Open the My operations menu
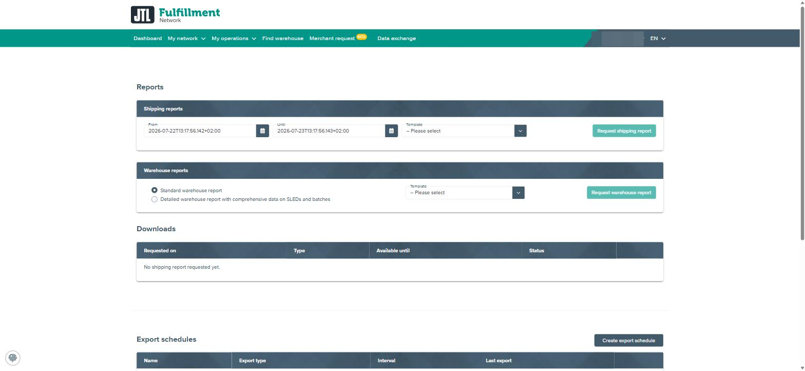Image resolution: width=805 pixels, height=371 pixels. tap(234, 39)
